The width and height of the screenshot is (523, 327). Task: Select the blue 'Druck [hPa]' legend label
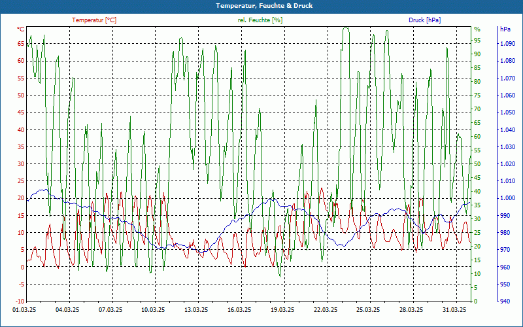coord(424,20)
